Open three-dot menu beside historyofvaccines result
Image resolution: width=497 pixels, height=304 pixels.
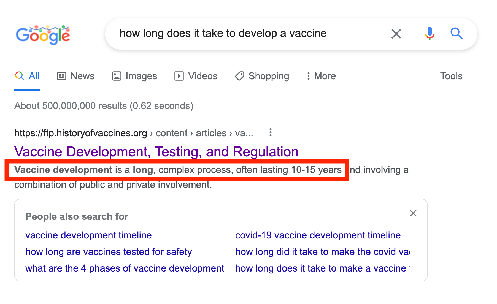tap(271, 132)
